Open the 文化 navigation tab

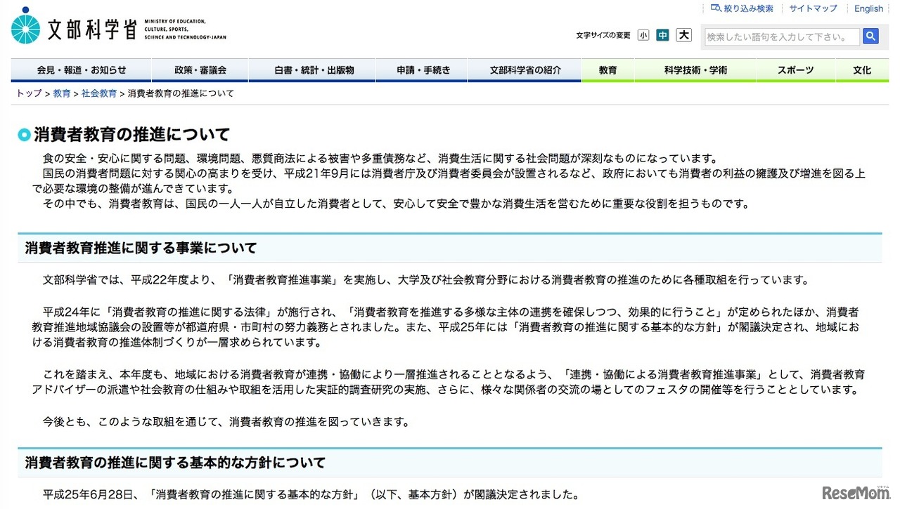pyautogui.click(x=862, y=70)
